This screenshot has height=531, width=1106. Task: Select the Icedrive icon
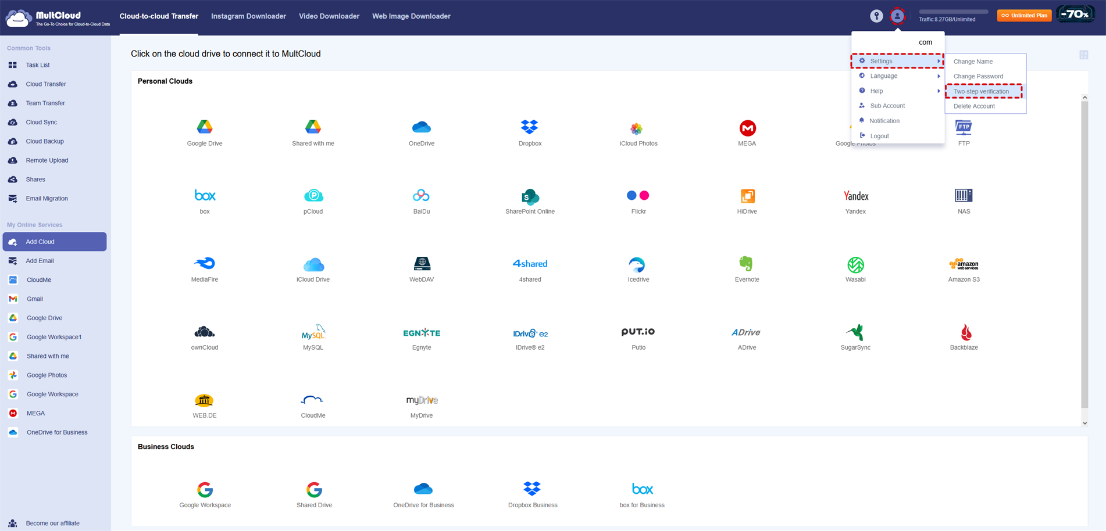coord(637,264)
